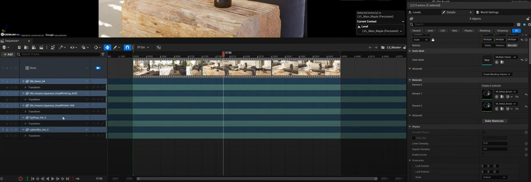Jump to the previous key
The image size is (531, 182).
[x=38, y=179]
